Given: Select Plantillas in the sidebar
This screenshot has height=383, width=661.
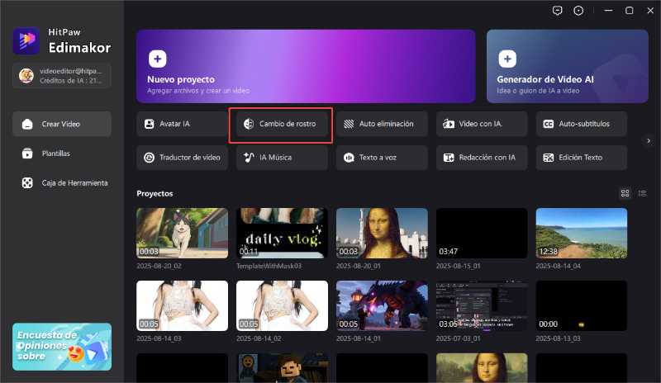Looking at the screenshot, I should click(x=62, y=154).
